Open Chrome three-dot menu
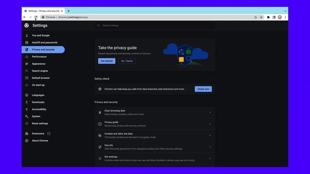This screenshot has height=174, width=310. (x=285, y=17)
